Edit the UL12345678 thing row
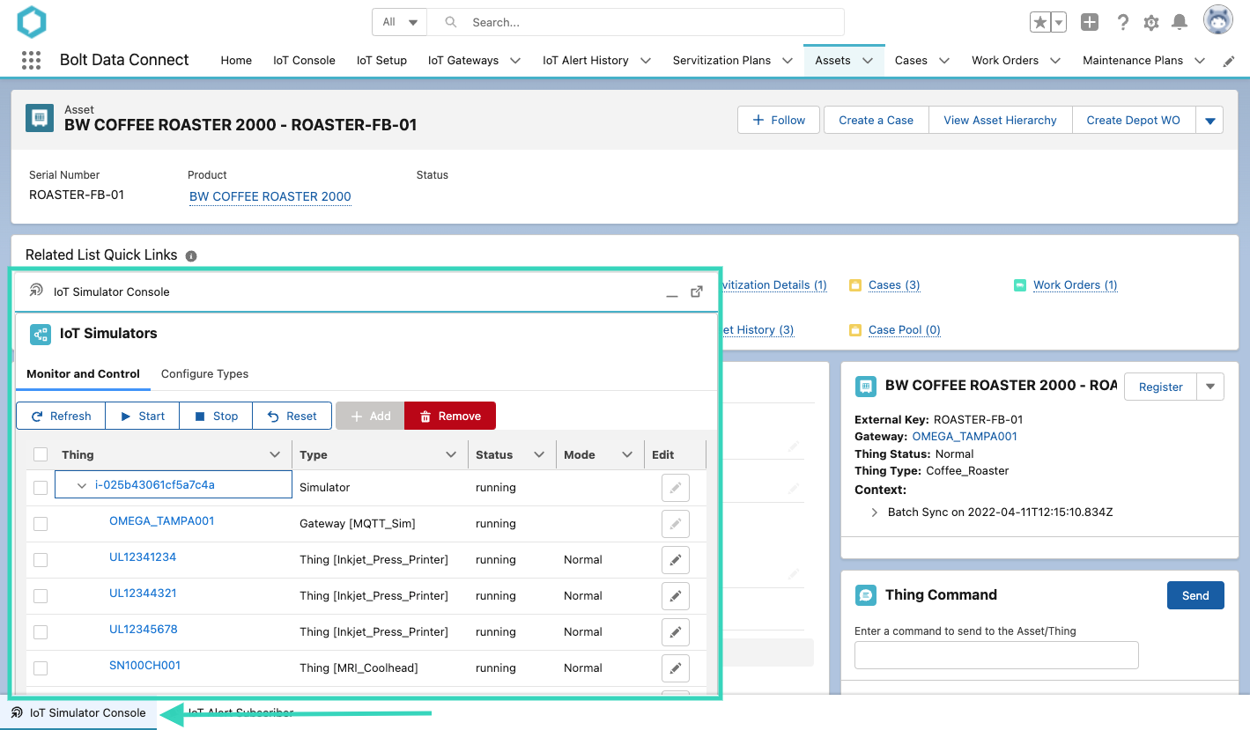The image size is (1250, 730). (x=676, y=632)
